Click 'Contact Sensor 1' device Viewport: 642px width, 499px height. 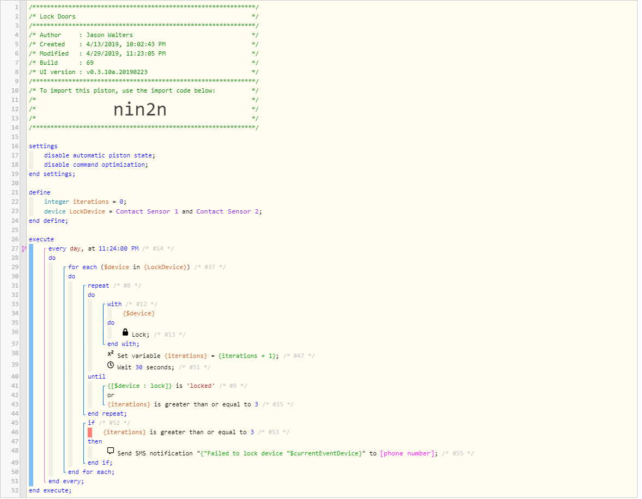(147, 212)
